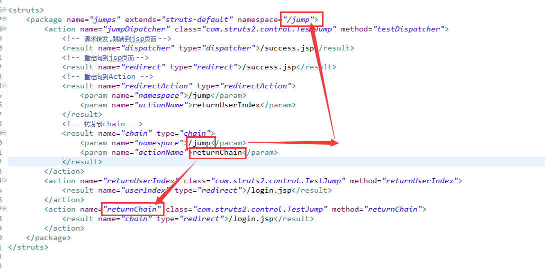Collapse the returnChain action fold marker
Image resolution: width=545 pixels, height=272 pixels.
pos(4,208)
